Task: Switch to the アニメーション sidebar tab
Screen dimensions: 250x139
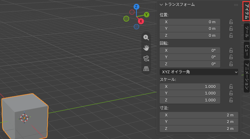Action: 247,76
